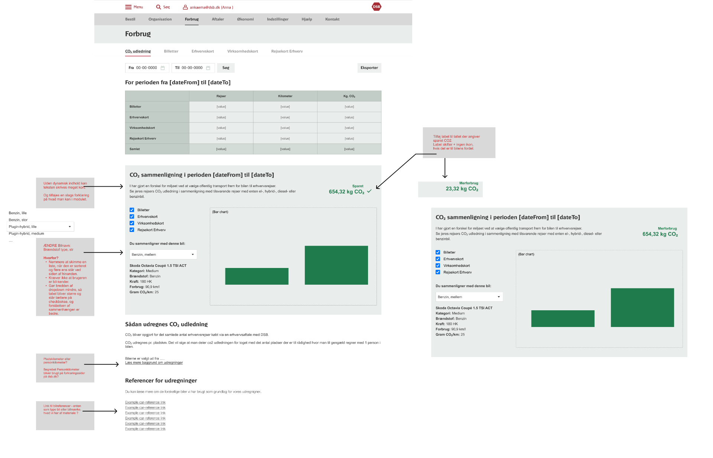Switch to the Billetter tab
Screen dimensions: 713x458
[171, 51]
